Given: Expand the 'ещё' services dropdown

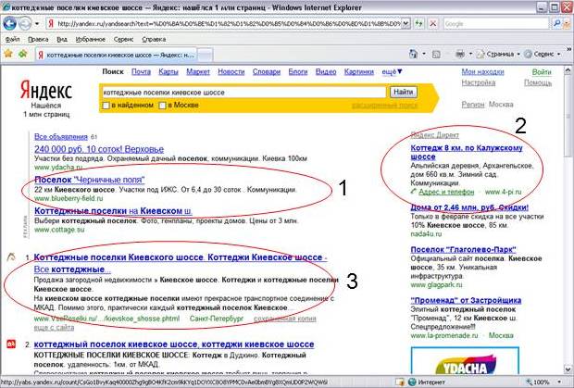Looking at the screenshot, I should 392,71.
